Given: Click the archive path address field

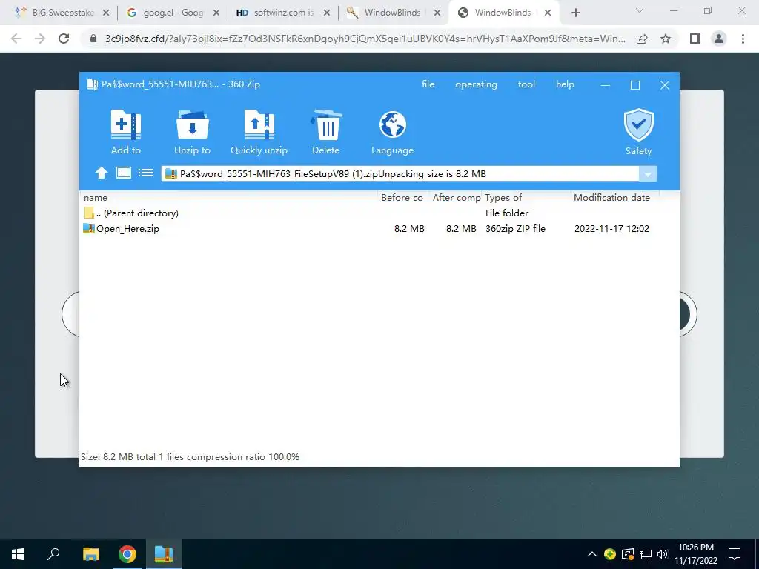Looking at the screenshot, I should (400, 174).
